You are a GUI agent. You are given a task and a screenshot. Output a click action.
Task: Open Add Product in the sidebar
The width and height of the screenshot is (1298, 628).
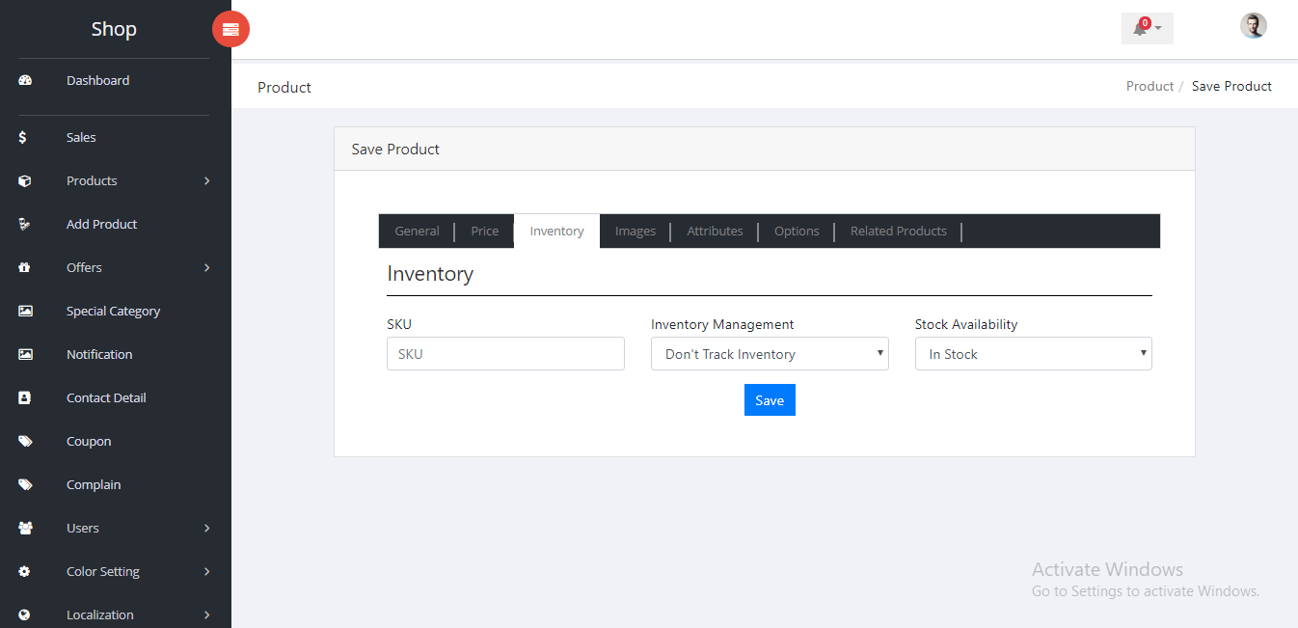pos(101,225)
